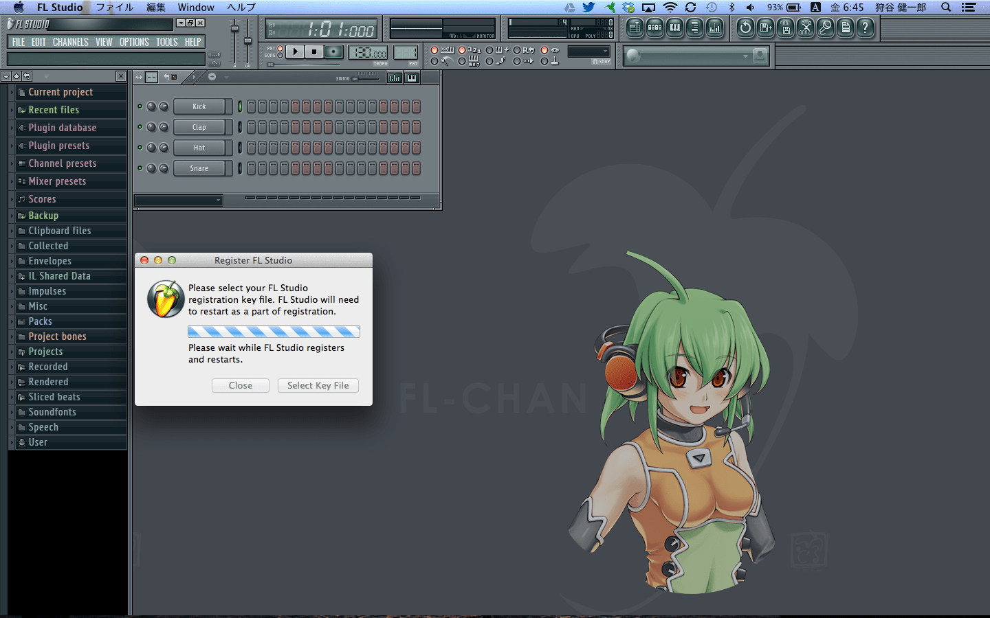Open the channel group filter dropdown
Image resolution: width=990 pixels, height=618 pixels.
[179, 201]
